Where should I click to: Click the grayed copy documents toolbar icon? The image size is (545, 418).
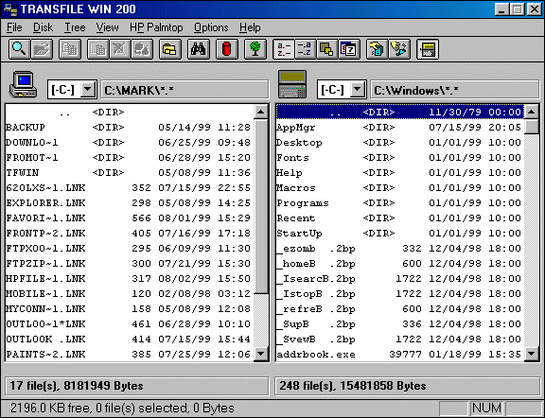[x=70, y=49]
